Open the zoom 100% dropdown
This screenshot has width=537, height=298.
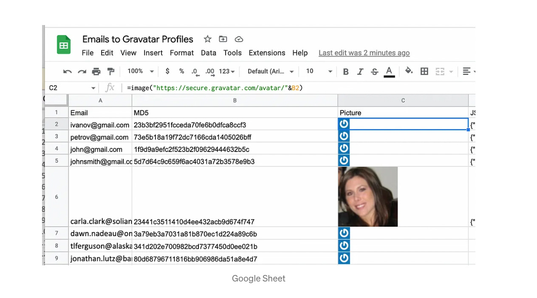pyautogui.click(x=141, y=71)
